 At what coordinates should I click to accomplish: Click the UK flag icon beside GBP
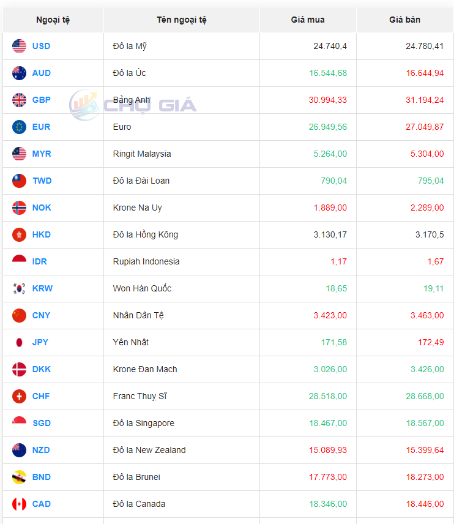click(x=19, y=100)
